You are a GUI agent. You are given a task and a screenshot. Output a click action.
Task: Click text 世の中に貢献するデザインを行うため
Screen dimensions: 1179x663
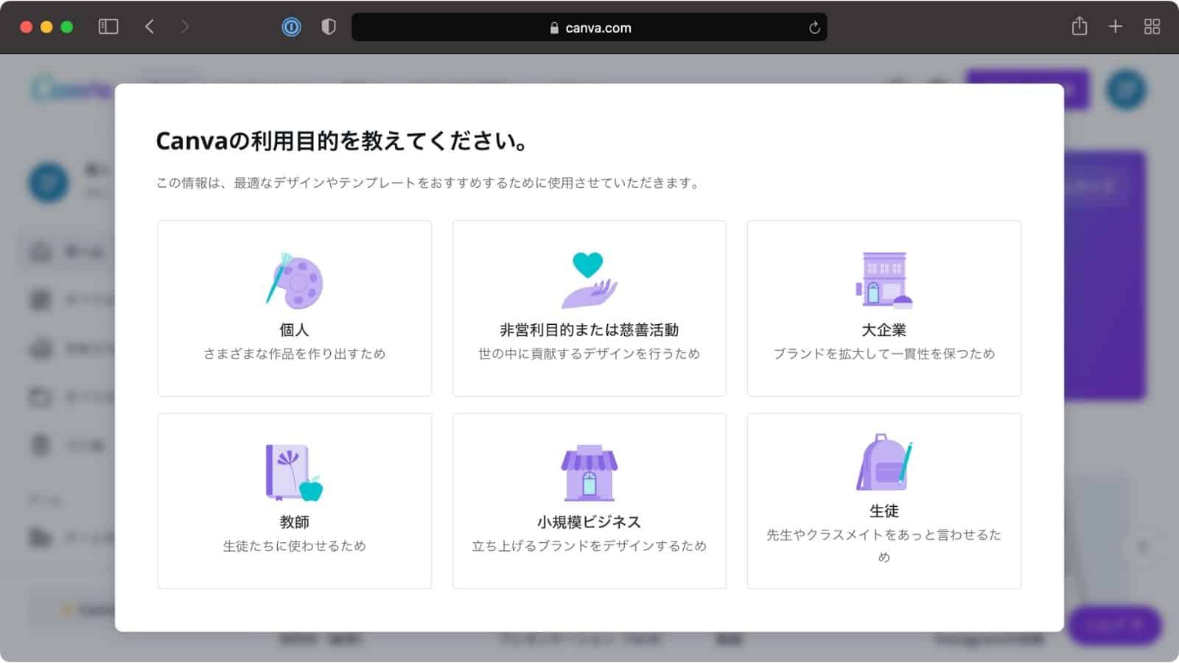589,354
